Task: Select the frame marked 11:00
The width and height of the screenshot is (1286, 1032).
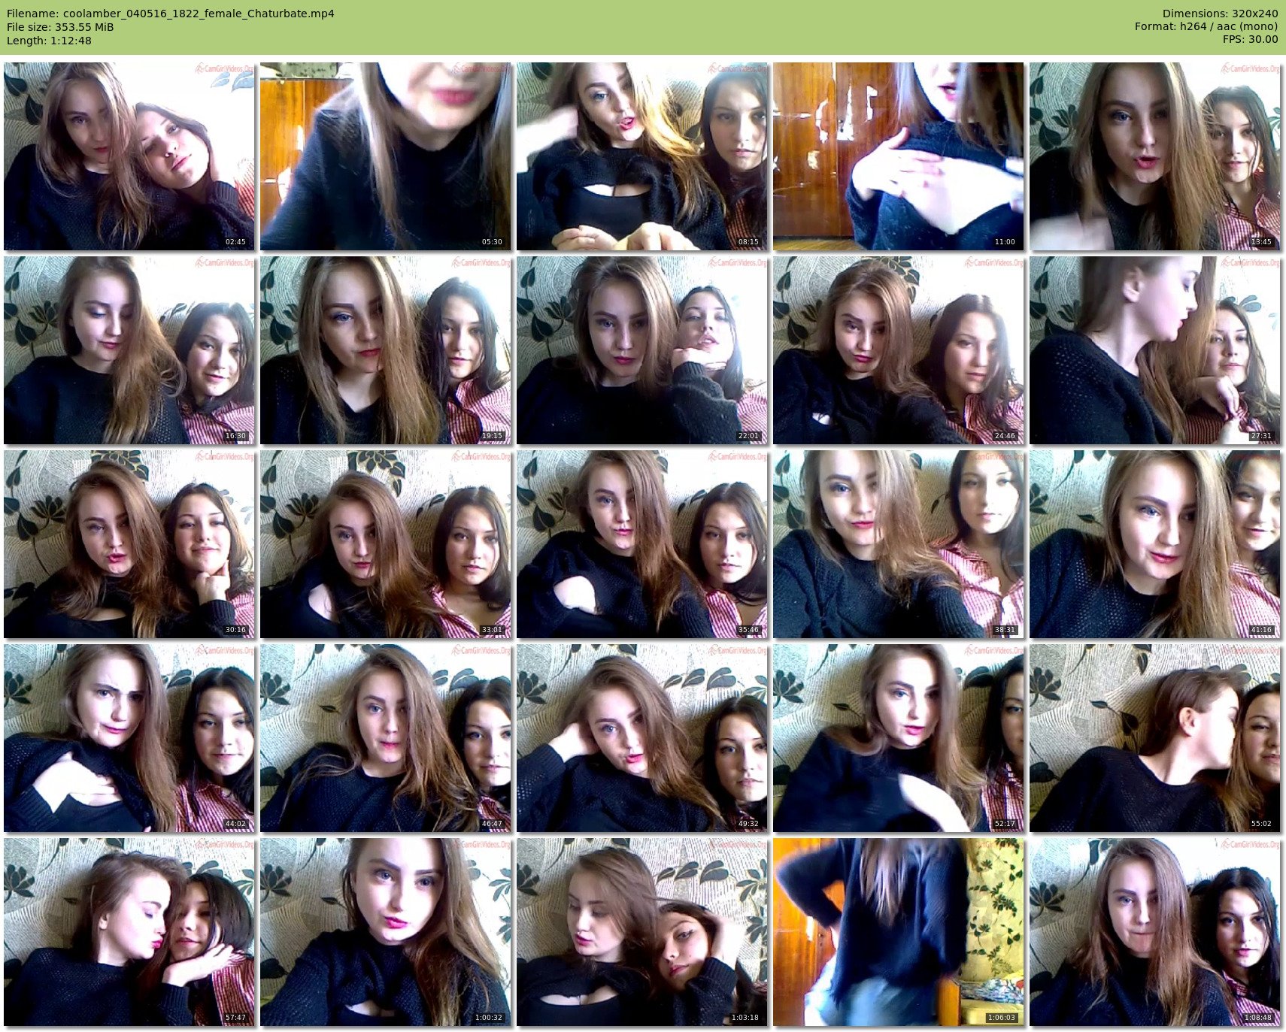Action: click(899, 156)
